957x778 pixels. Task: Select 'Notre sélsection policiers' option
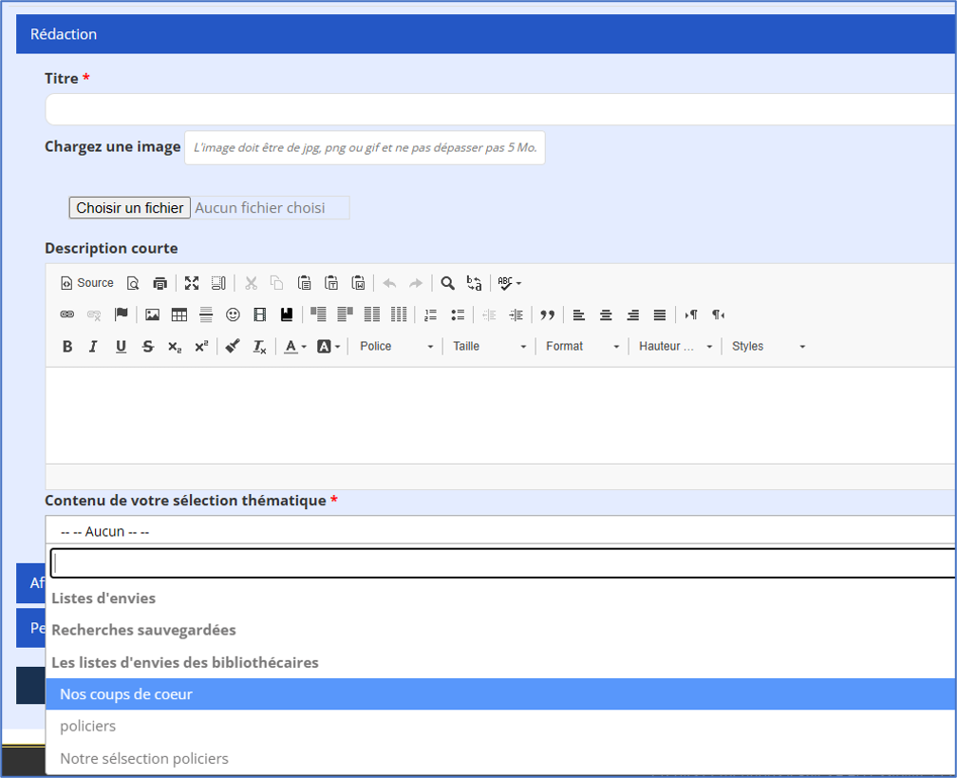(501, 758)
